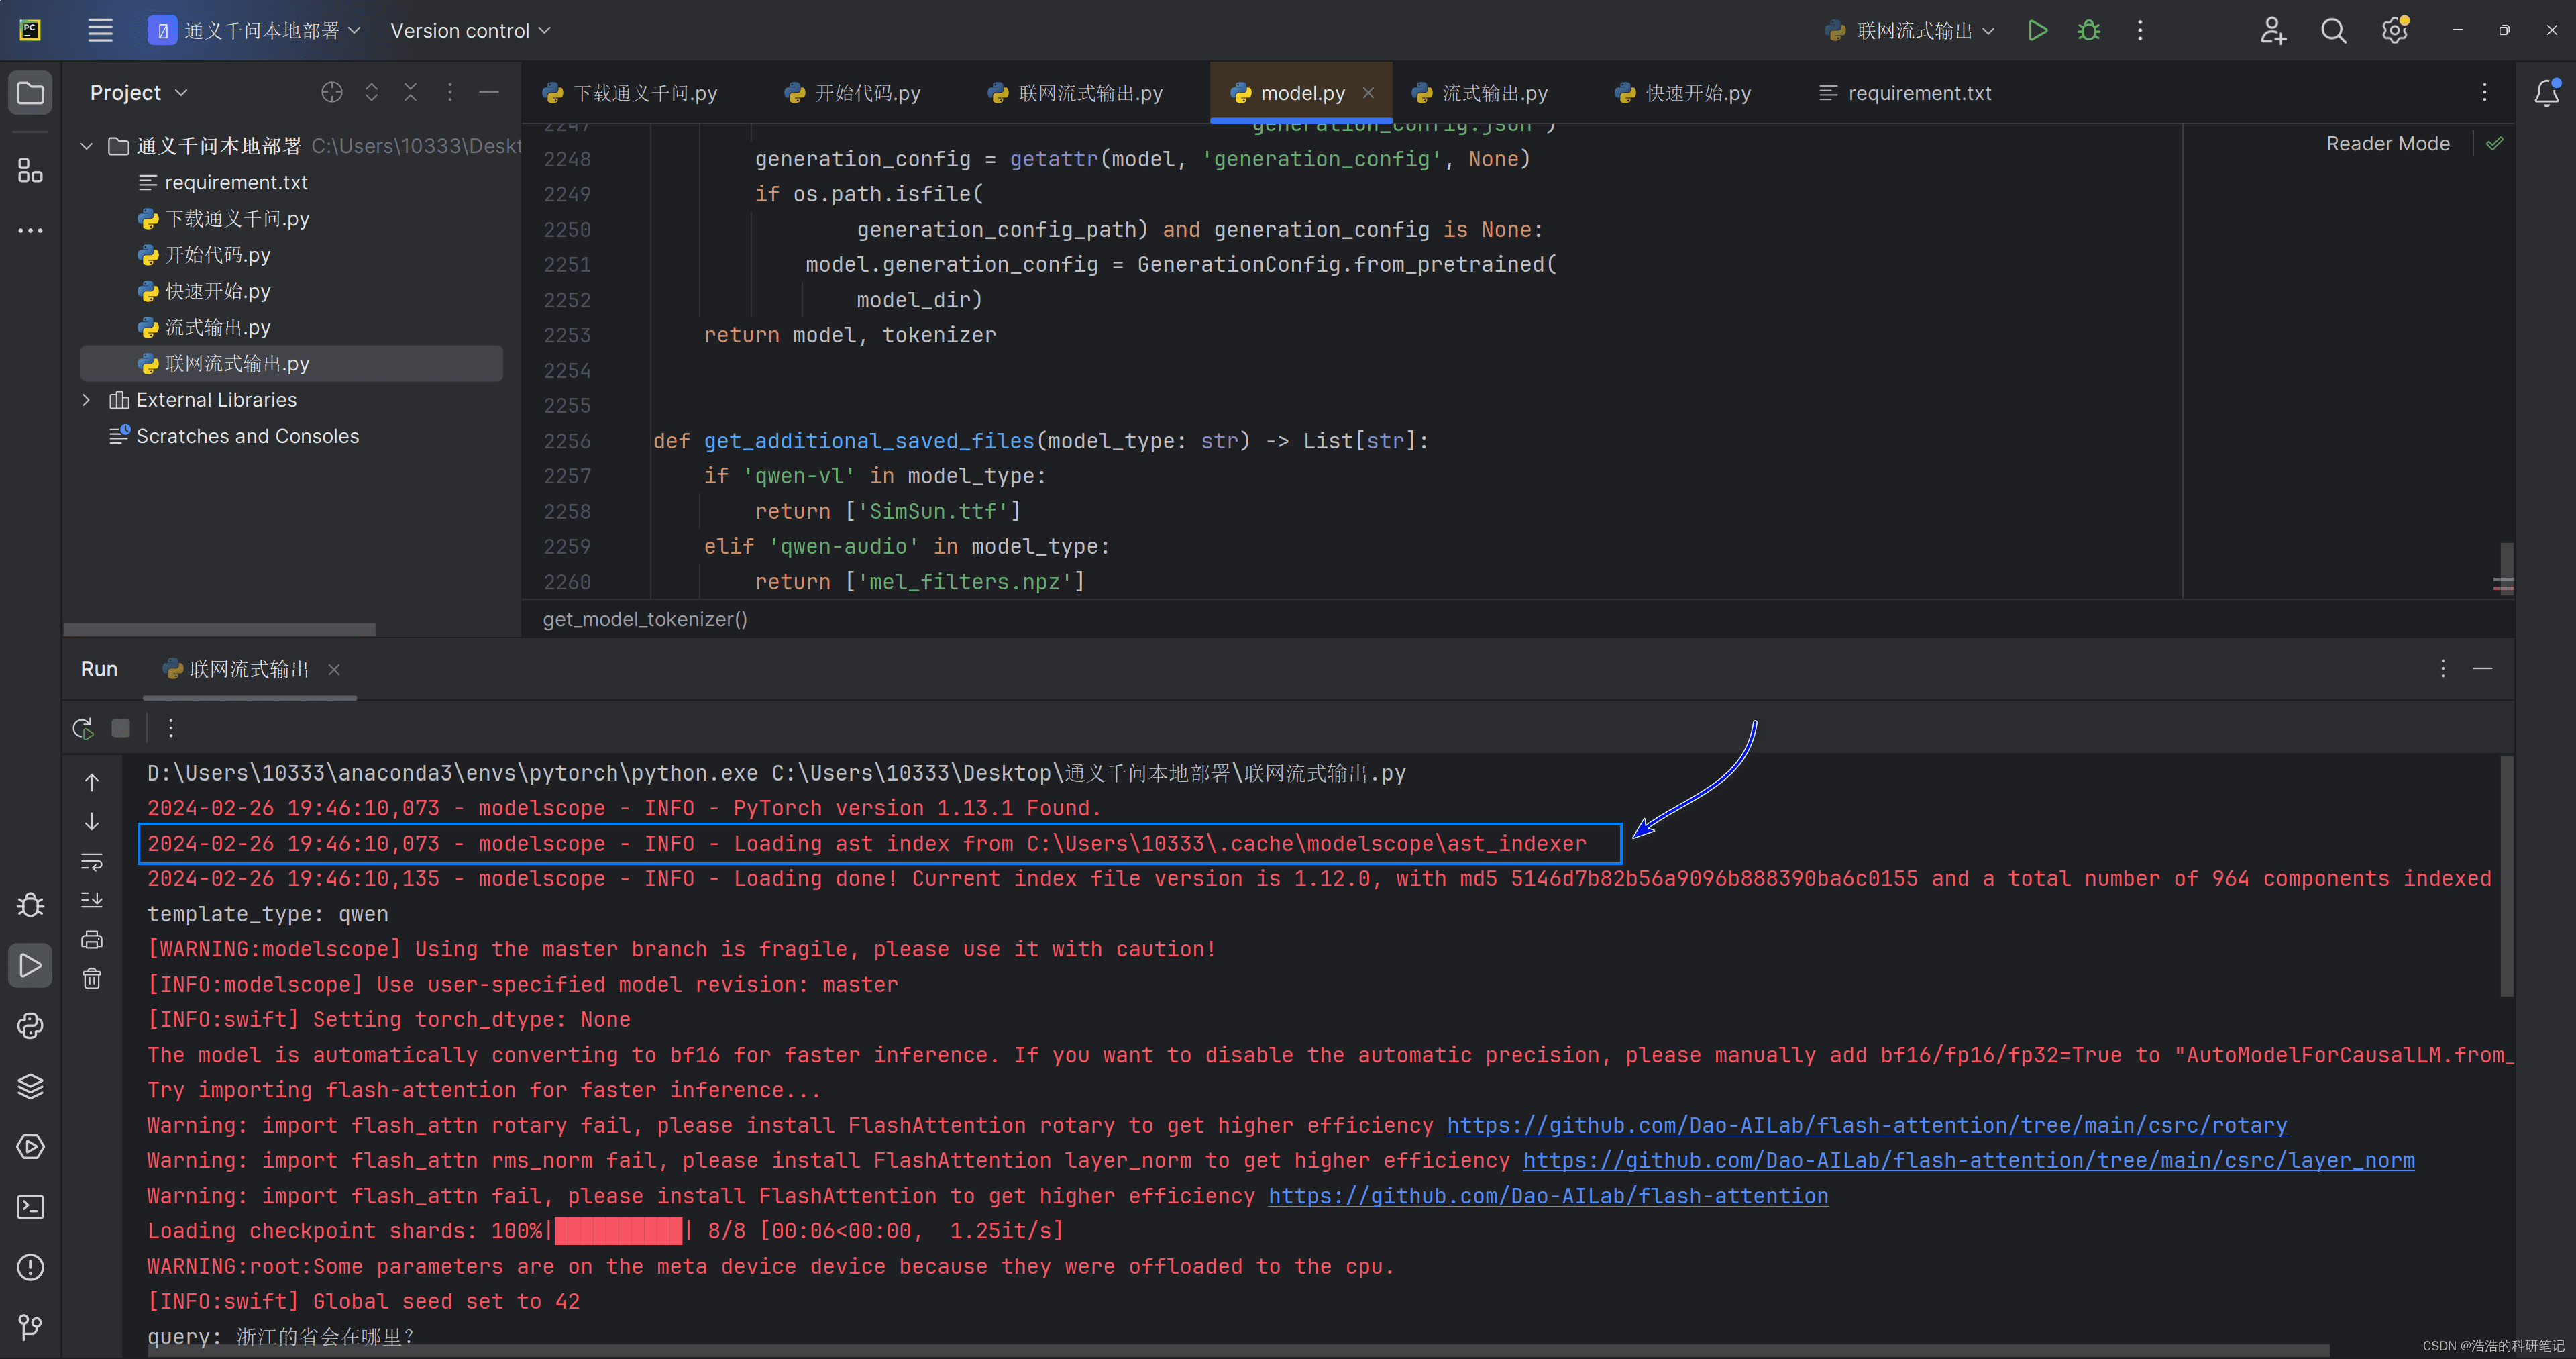This screenshot has height=1359, width=2576.
Task: Collapse the 通义千问本地部署 root folder
Action: click(87, 146)
